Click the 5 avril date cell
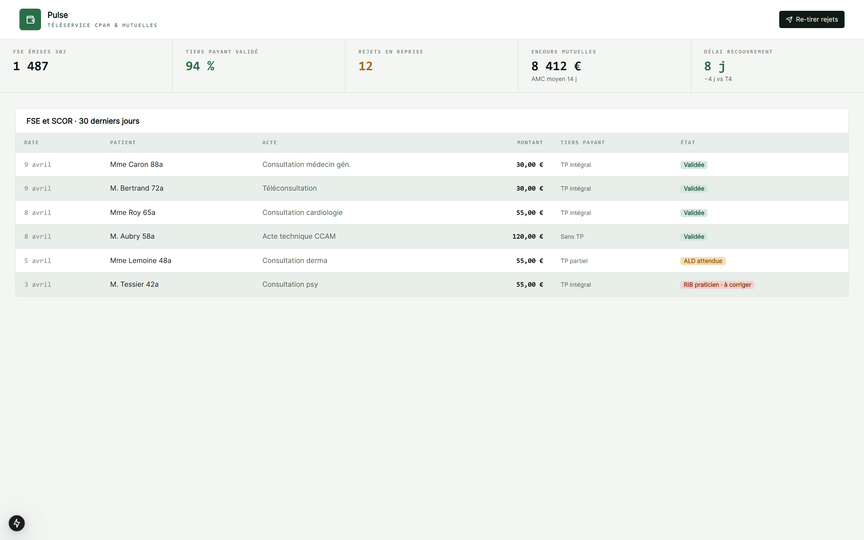 [38, 261]
